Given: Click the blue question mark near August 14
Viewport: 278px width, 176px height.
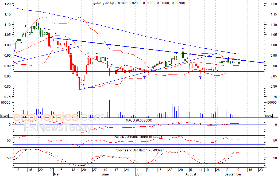Looking at the screenshot, I should 200,77.
